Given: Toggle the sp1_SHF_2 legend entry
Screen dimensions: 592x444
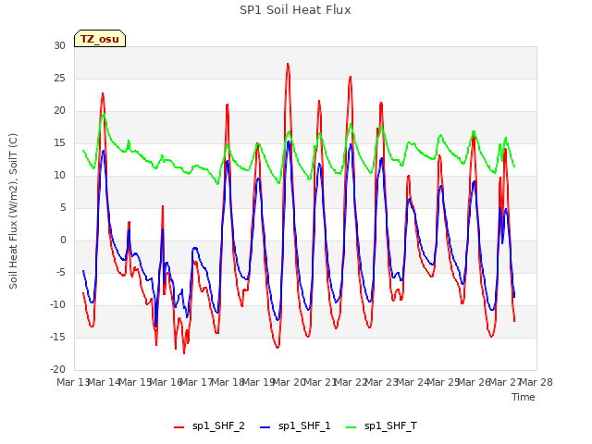Looking at the screenshot, I should point(209,426).
